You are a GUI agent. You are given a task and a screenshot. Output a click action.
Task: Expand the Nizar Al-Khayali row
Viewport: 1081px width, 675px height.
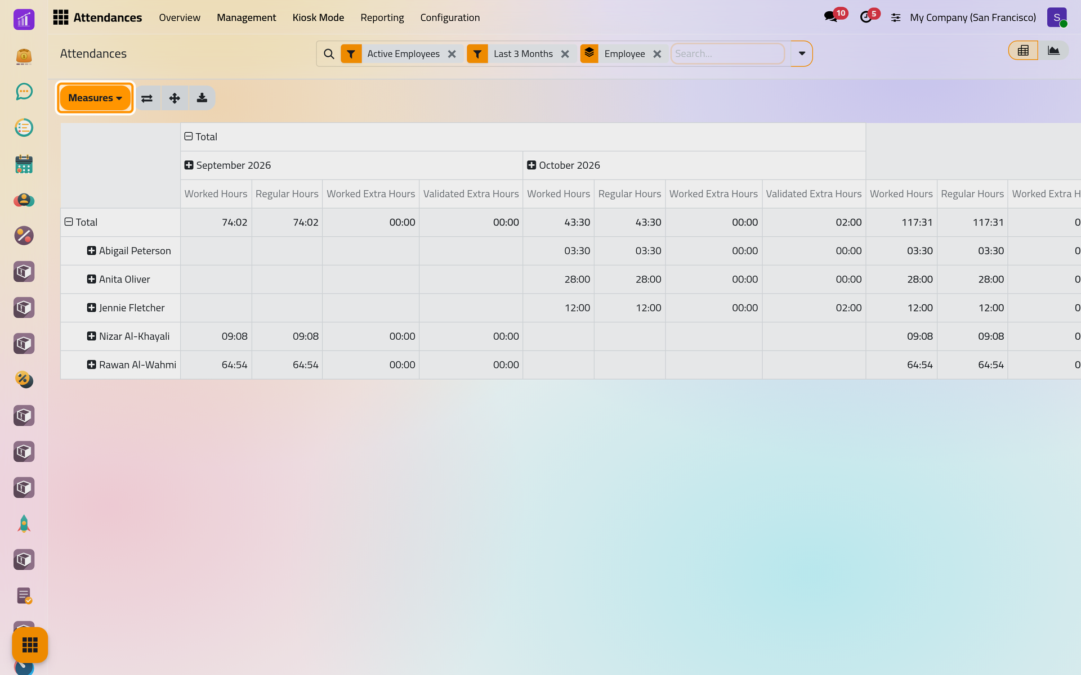[x=91, y=336]
